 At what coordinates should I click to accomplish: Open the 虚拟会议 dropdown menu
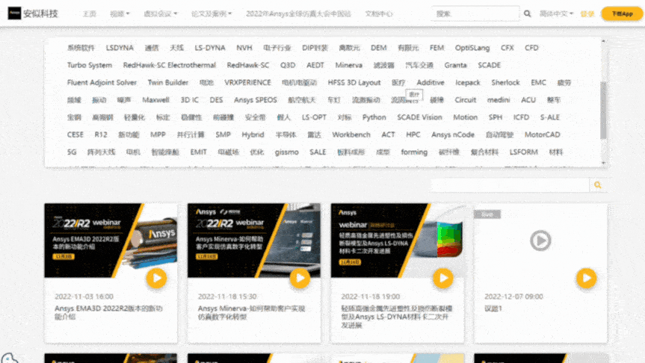[x=160, y=13]
